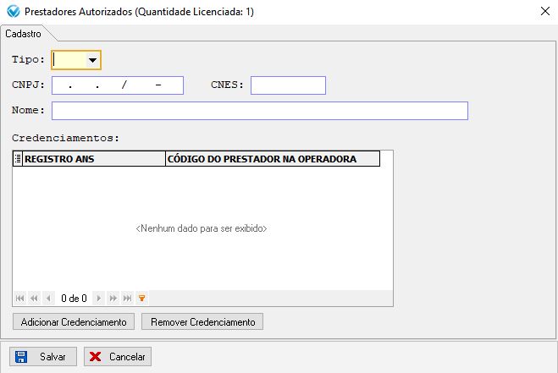Click CÓDIGO DO PRESTADOR NA OPERADORA header
This screenshot has width=558, height=373.
[272, 158]
